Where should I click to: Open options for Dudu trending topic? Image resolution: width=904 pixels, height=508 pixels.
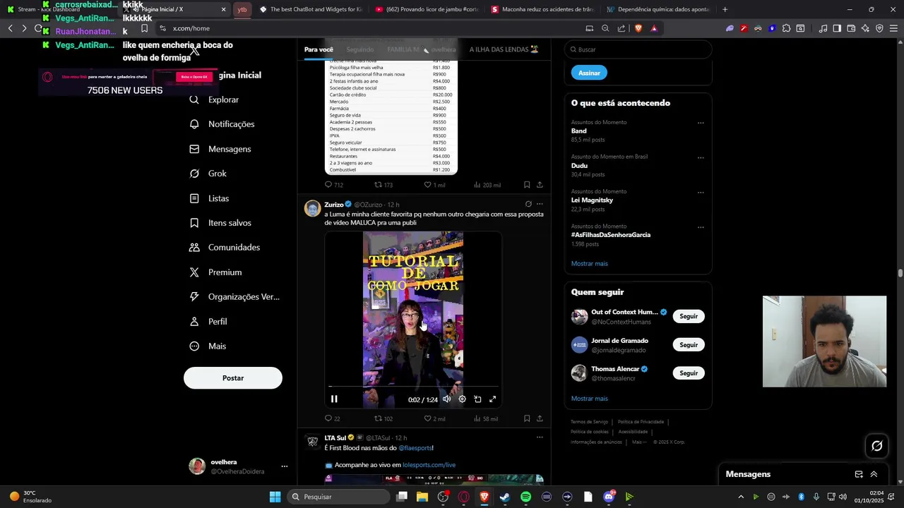pyautogui.click(x=701, y=157)
